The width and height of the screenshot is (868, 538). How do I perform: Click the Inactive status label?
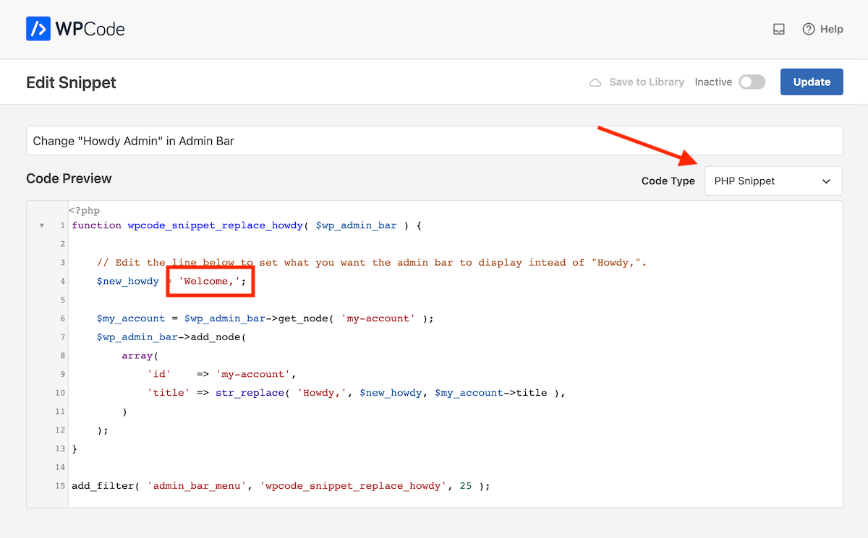pos(713,82)
